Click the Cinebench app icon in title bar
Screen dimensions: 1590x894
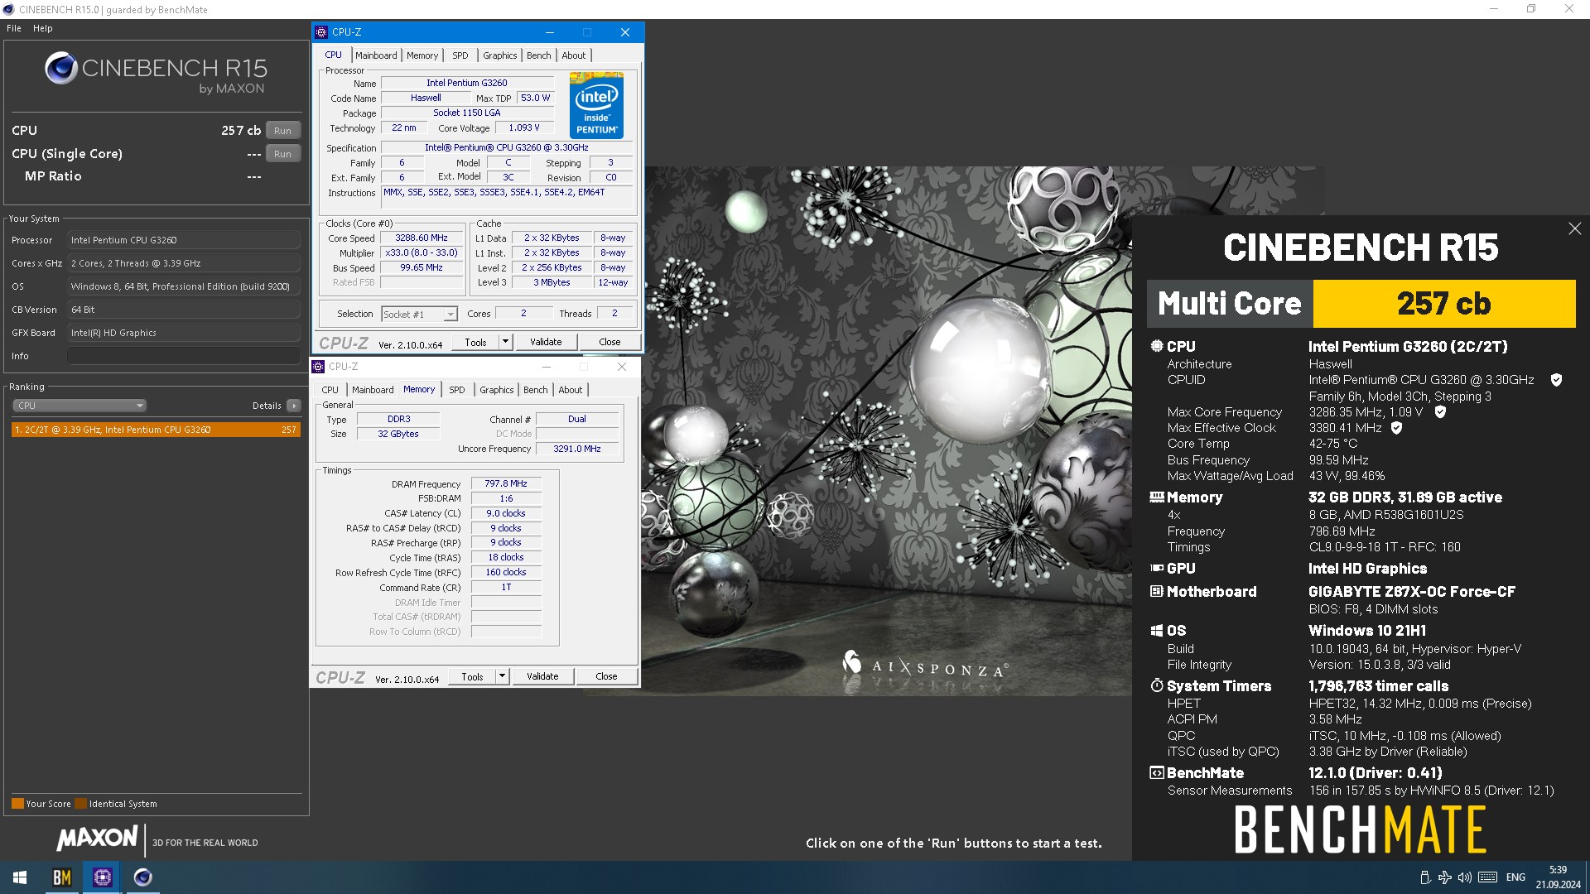(9, 9)
